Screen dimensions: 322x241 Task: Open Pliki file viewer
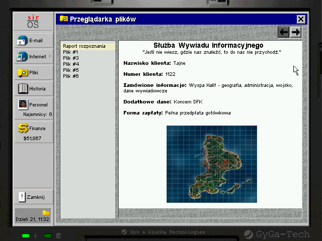coord(34,73)
